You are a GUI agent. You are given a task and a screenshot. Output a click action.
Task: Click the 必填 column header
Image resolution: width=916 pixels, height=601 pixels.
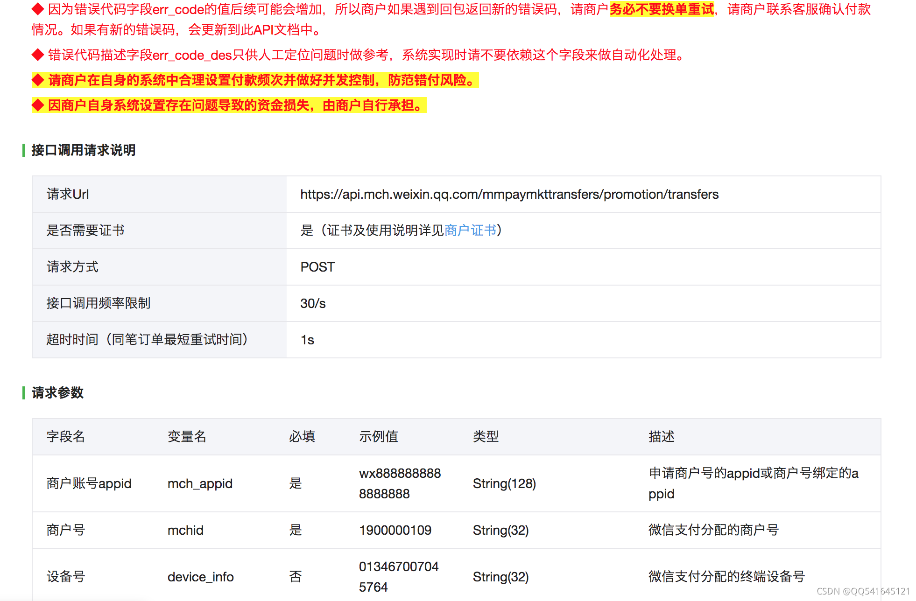click(x=302, y=437)
